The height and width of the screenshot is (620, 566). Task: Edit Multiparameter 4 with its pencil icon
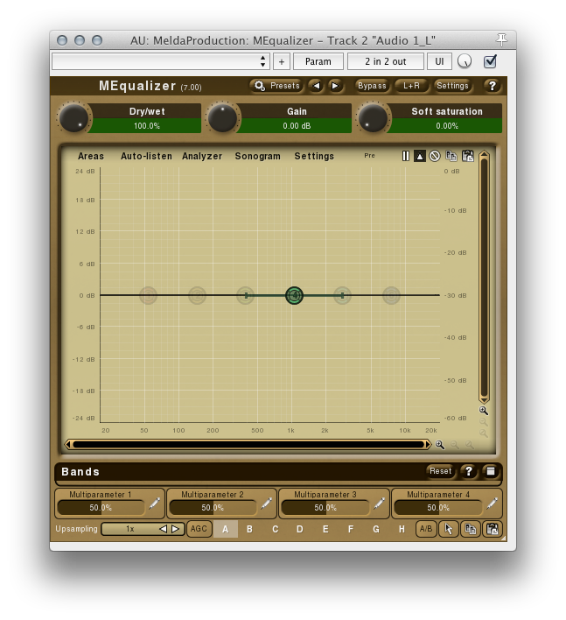(x=492, y=504)
